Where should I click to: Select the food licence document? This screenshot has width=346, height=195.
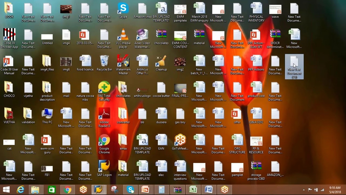coord(85,63)
